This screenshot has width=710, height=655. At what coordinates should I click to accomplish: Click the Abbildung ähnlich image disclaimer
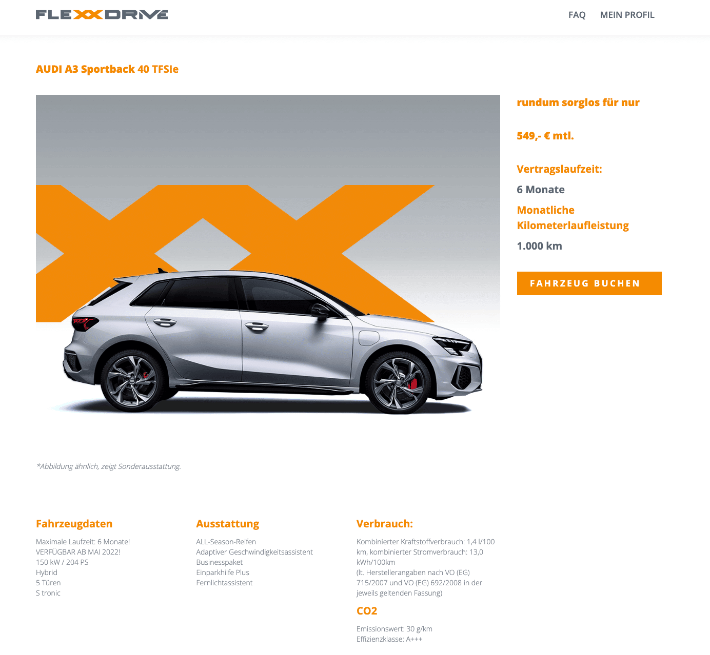point(108,466)
